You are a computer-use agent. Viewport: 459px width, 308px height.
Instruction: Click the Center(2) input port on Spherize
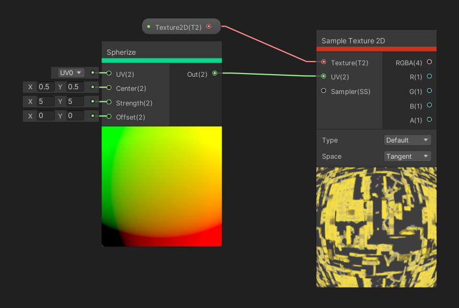point(109,88)
